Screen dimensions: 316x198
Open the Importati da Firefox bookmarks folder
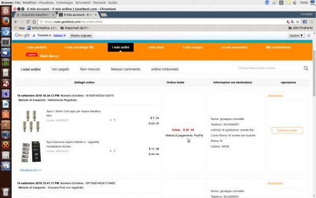point(75,28)
